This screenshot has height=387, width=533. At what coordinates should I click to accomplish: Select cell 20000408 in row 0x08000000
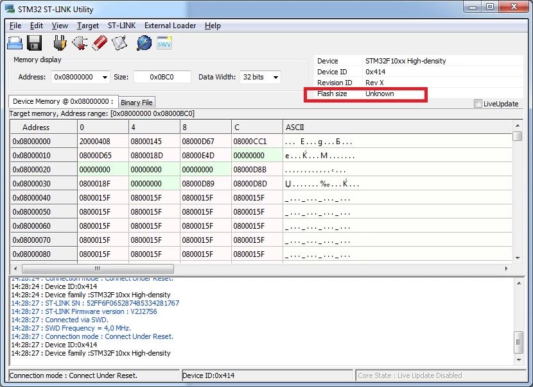[103, 142]
